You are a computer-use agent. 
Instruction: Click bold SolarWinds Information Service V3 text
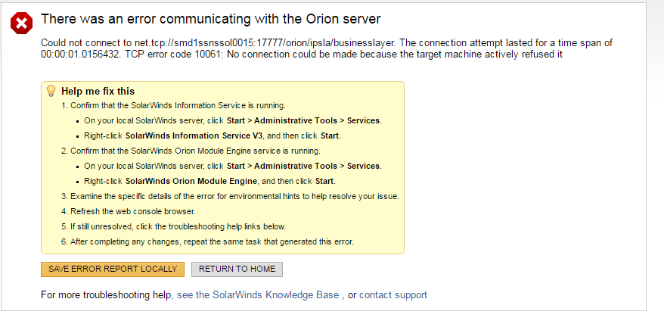tap(194, 136)
